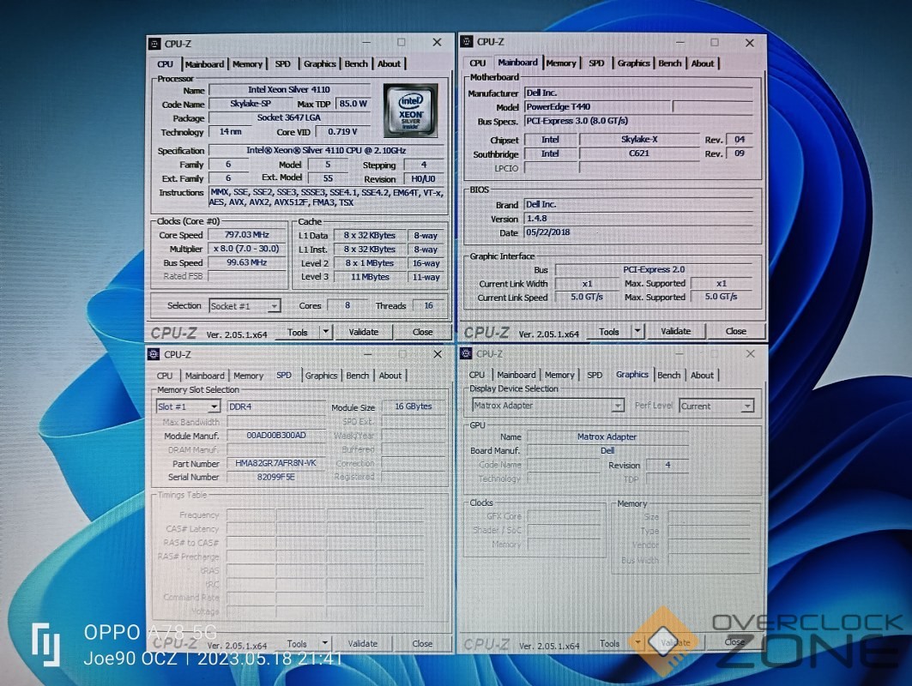Click the Cores value 8
912x686 pixels.
(347, 306)
